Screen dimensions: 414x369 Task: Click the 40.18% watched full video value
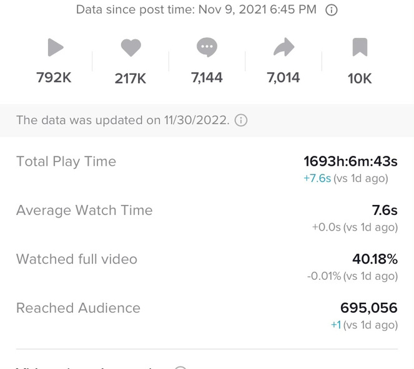(x=375, y=259)
